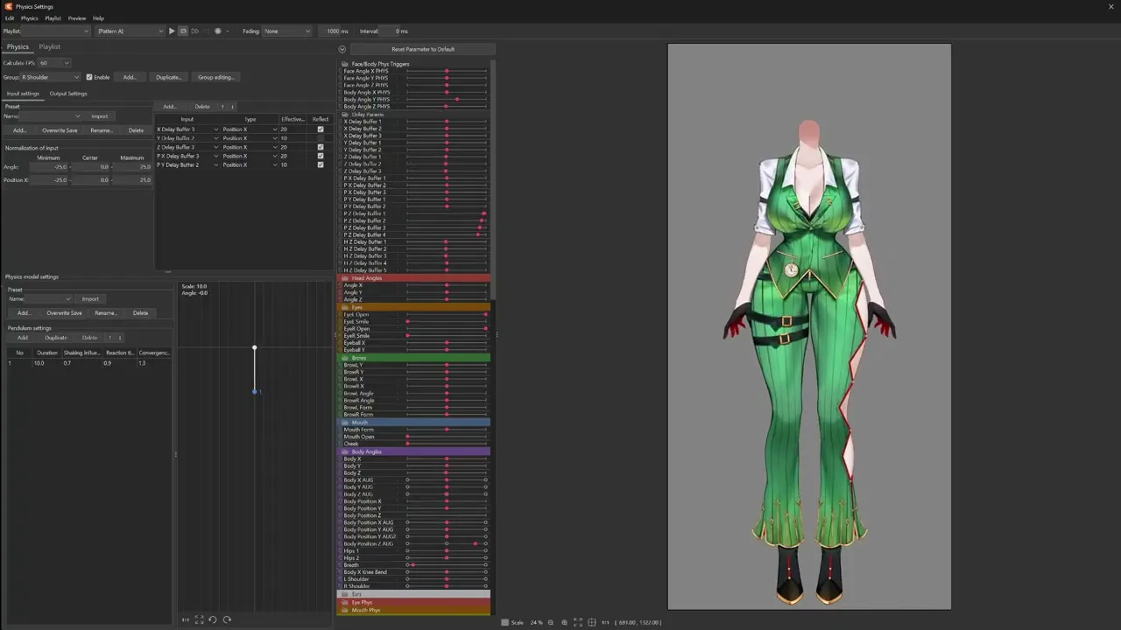The width and height of the screenshot is (1121, 630).
Task: Toggle the Enable checkbox for the group
Action: click(x=89, y=77)
